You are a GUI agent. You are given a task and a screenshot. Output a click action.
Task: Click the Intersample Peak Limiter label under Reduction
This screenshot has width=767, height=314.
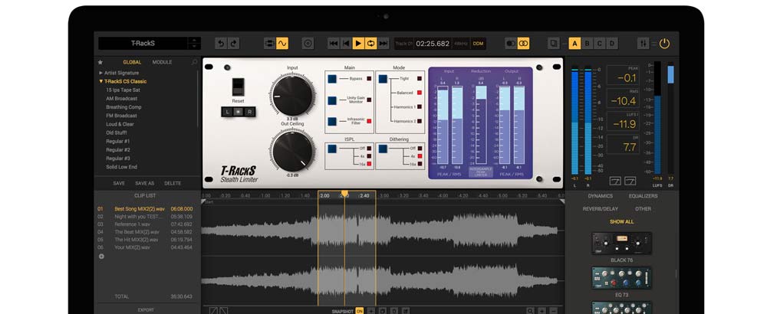[x=481, y=172]
